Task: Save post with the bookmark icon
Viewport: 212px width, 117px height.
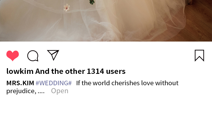Action: pos(200,56)
